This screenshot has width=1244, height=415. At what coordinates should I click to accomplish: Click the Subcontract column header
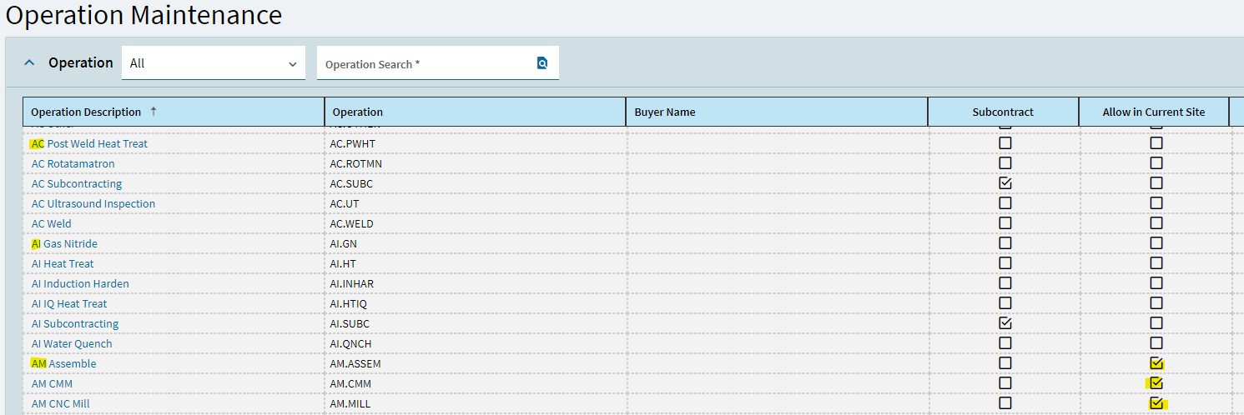[x=1003, y=112]
